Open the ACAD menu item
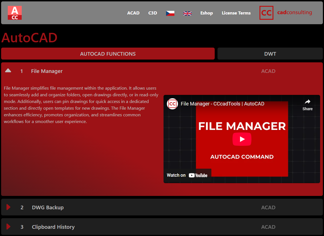 pyautogui.click(x=133, y=13)
